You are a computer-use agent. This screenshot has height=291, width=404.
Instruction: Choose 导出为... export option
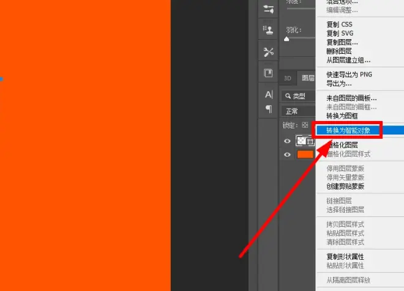tap(339, 84)
